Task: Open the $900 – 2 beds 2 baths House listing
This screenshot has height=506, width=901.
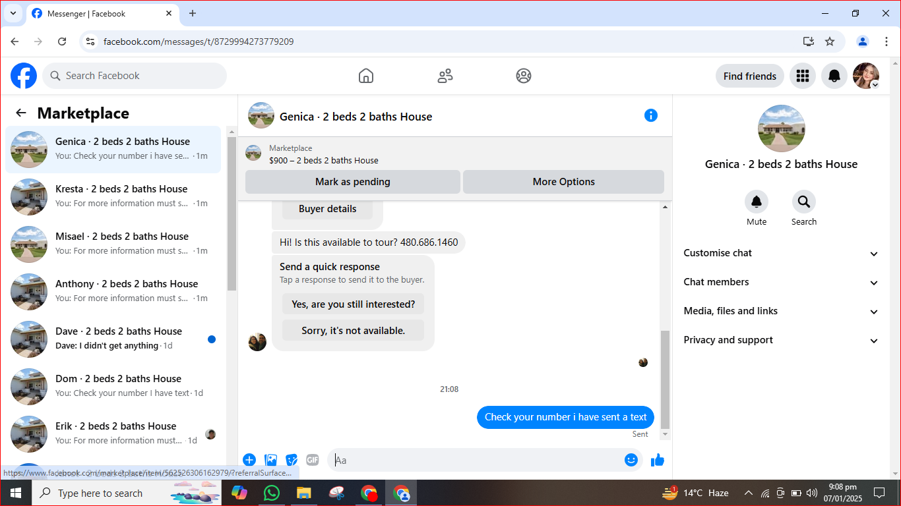Action: coord(324,160)
